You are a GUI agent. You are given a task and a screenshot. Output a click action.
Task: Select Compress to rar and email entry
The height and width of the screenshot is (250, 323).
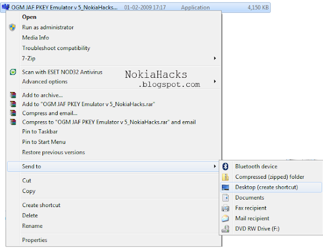114,122
